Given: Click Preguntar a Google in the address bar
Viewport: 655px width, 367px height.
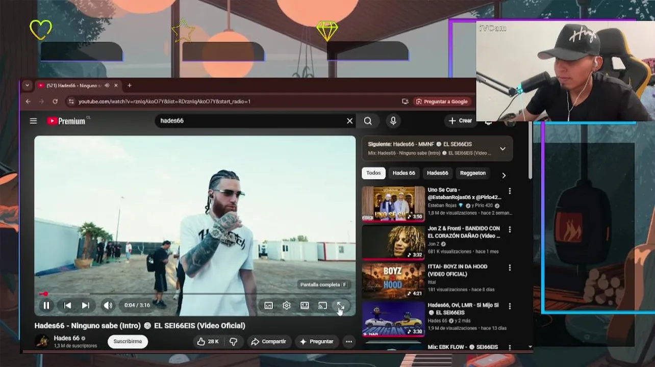Looking at the screenshot, I should pyautogui.click(x=442, y=101).
